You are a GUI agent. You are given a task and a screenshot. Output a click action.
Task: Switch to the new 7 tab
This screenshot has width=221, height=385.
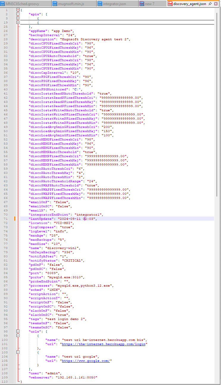[x=152, y=4]
